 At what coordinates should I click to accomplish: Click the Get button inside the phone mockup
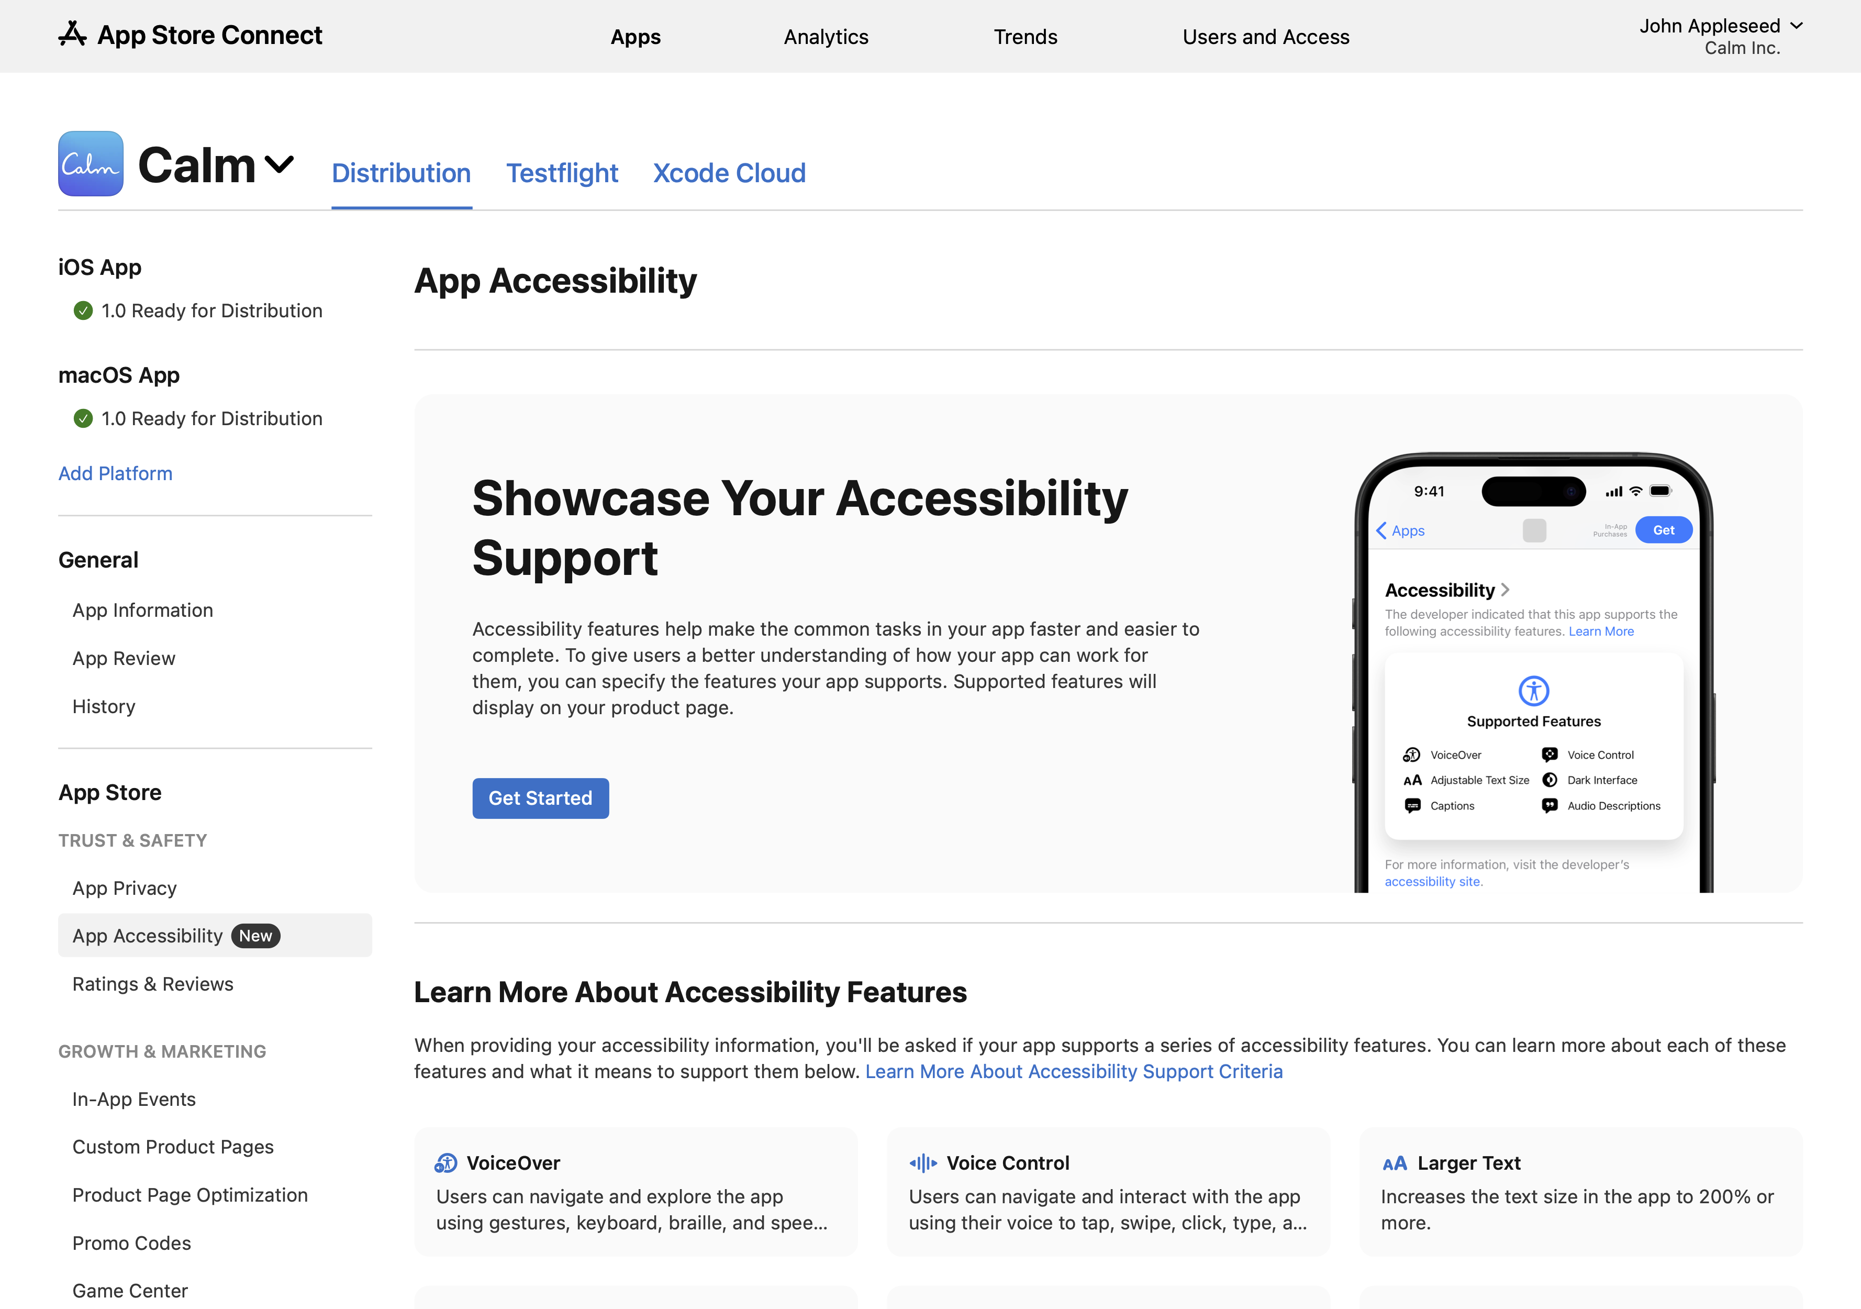coord(1664,530)
